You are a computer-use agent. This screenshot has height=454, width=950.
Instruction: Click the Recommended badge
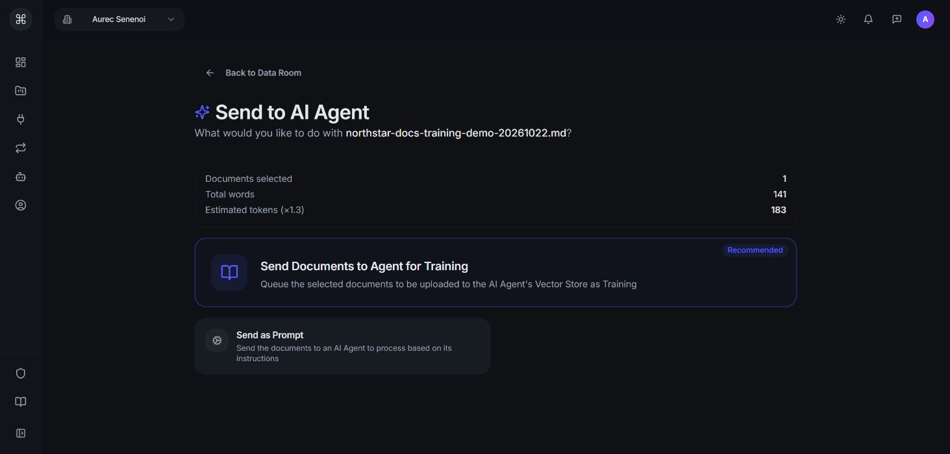(755, 250)
